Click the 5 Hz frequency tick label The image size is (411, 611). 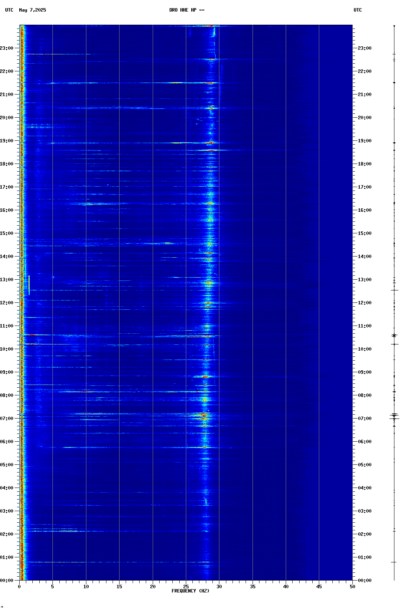point(52,587)
